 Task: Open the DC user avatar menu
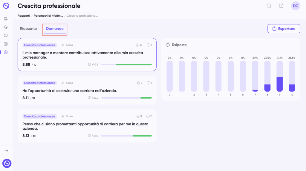(296, 6)
